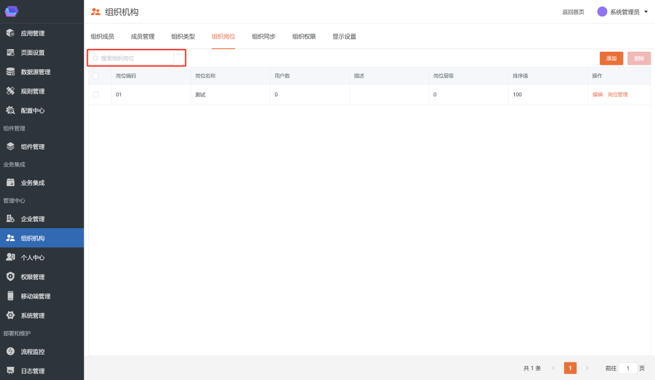Switch to the 组织成员 tab
655x380 pixels.
pos(102,37)
